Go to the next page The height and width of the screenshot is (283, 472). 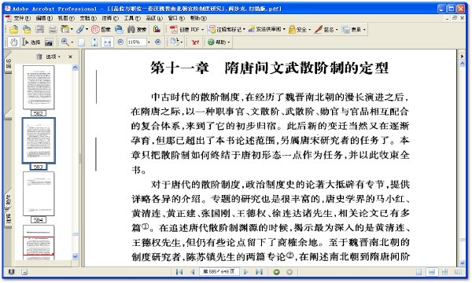click(x=246, y=272)
